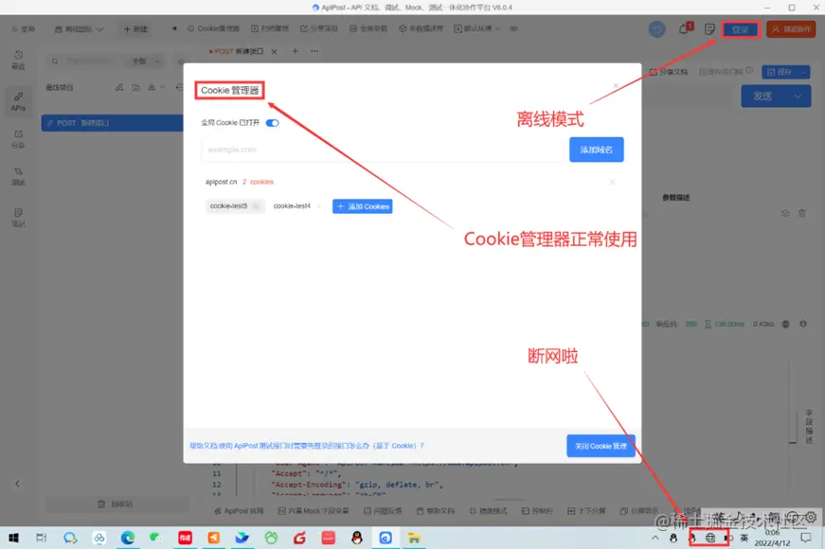Screen dimensions: 825x549
Task: Open ApiPost 官网 in the bottom bar
Action: point(239,510)
